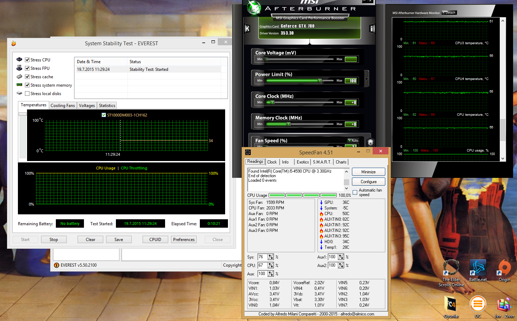Uncheck Stress FPU checkbox

(27, 68)
